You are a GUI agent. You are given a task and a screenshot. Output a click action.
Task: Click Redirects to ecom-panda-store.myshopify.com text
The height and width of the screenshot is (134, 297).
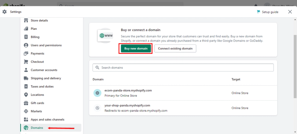pyautogui.click(x=136, y=111)
